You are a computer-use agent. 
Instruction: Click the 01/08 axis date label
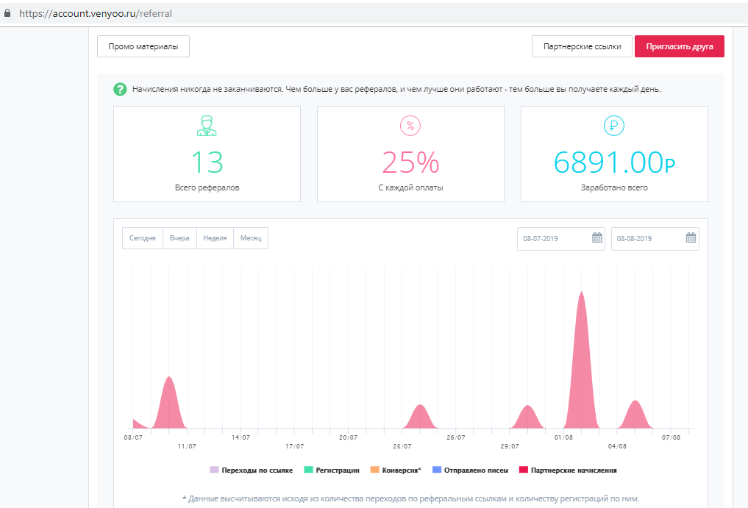pos(563,437)
